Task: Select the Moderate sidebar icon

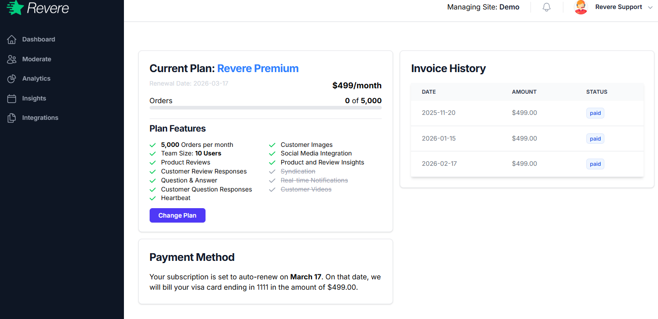Action: pyautogui.click(x=11, y=59)
